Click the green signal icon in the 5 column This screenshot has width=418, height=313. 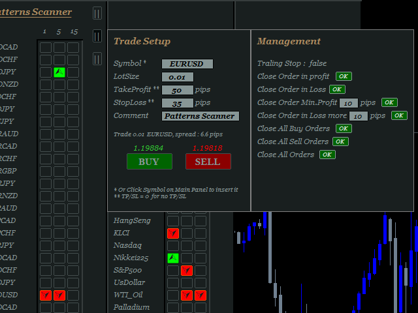click(x=59, y=72)
